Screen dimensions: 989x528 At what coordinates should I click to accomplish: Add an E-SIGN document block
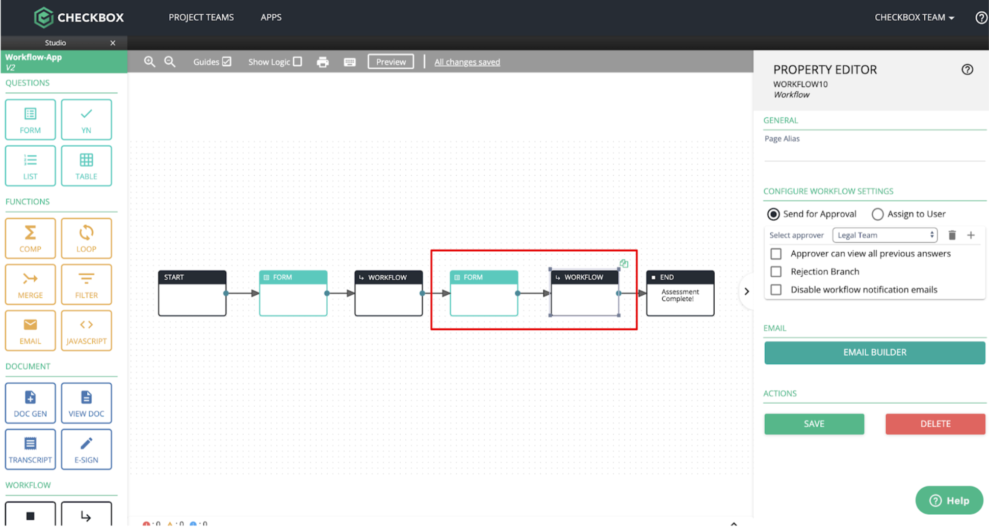pyautogui.click(x=86, y=449)
